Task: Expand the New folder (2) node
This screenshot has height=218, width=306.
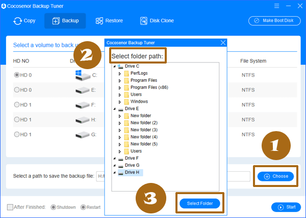Action: tap(120, 123)
